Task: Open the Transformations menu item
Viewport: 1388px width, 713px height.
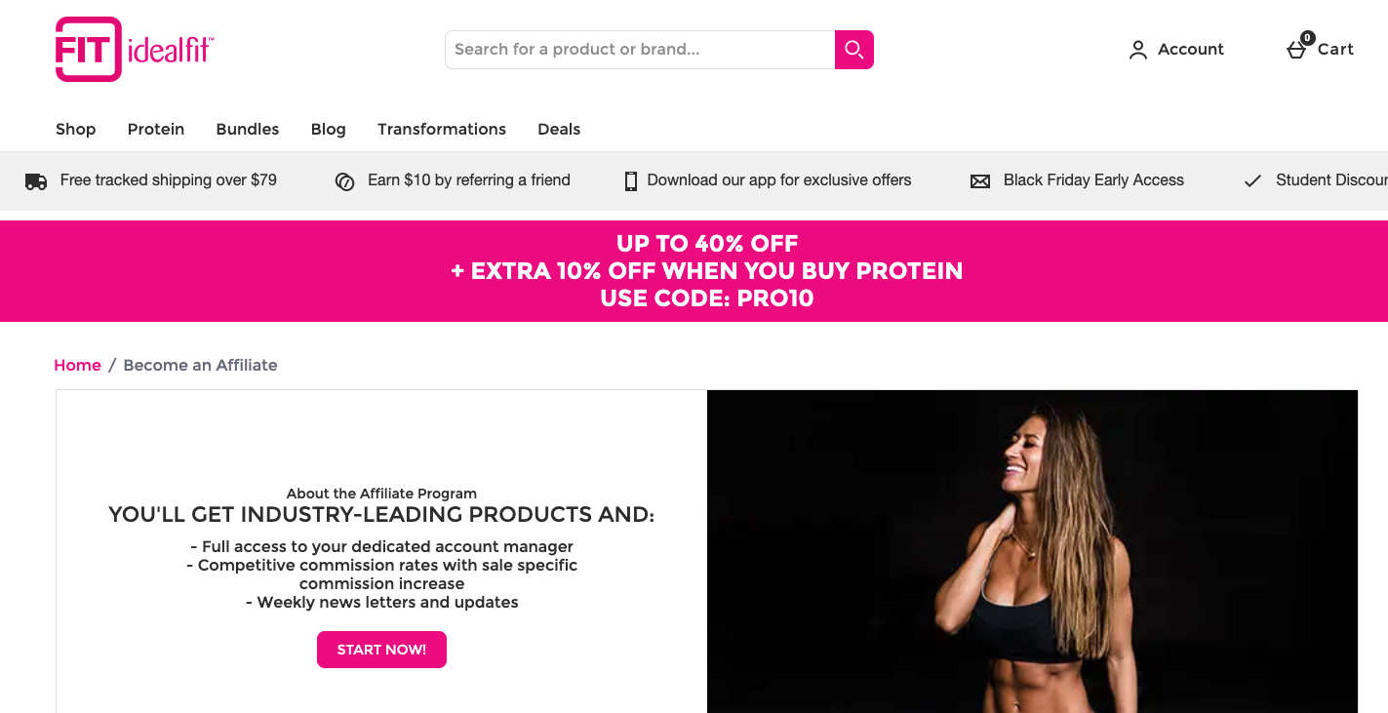Action: pos(442,129)
